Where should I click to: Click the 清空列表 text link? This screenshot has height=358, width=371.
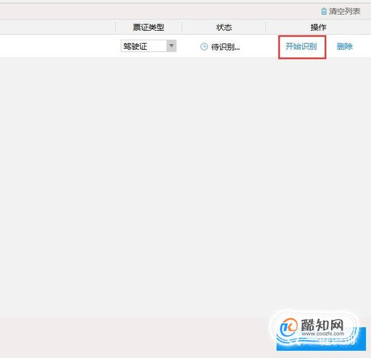pyautogui.click(x=344, y=11)
